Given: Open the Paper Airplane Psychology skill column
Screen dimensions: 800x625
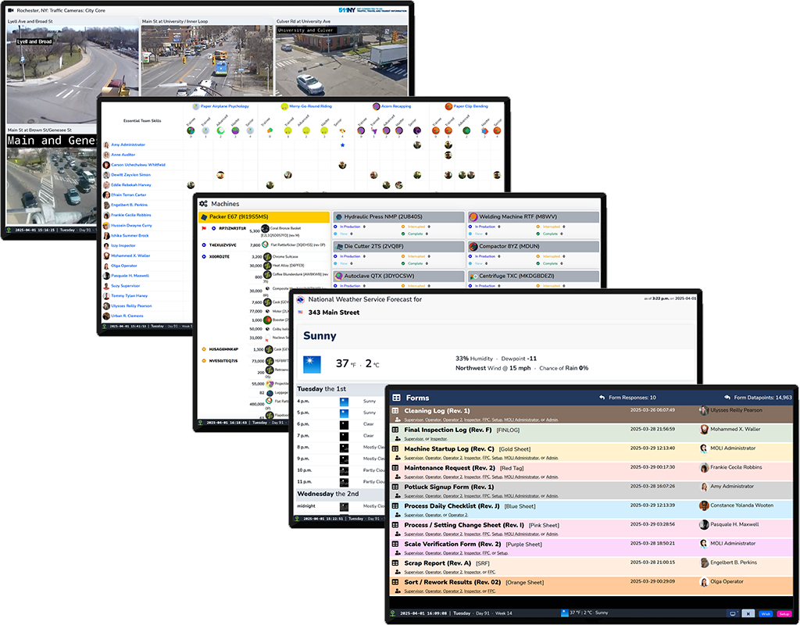Looking at the screenshot, I should [x=224, y=106].
